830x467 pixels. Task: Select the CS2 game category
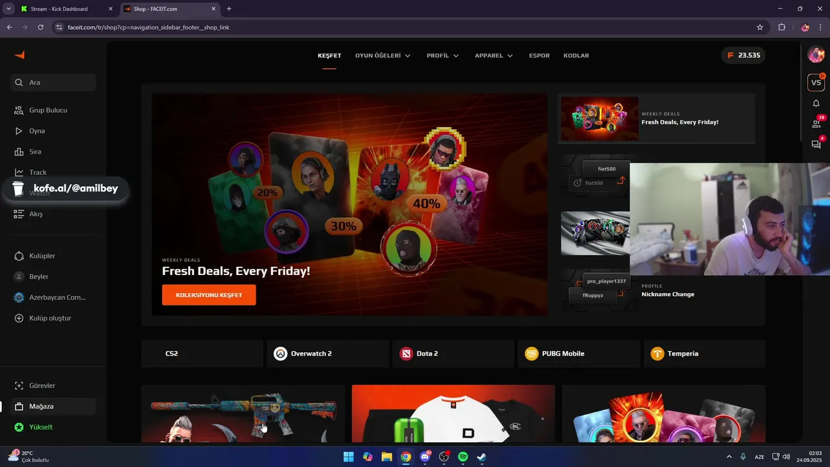tap(202, 353)
